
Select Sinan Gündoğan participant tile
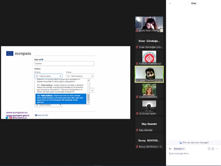pyautogui.click(x=149, y=41)
